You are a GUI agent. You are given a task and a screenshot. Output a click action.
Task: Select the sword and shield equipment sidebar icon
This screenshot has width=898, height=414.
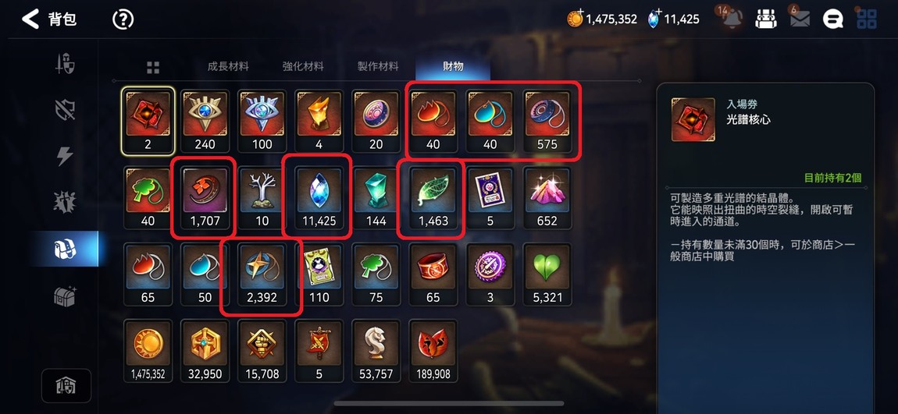tap(64, 65)
